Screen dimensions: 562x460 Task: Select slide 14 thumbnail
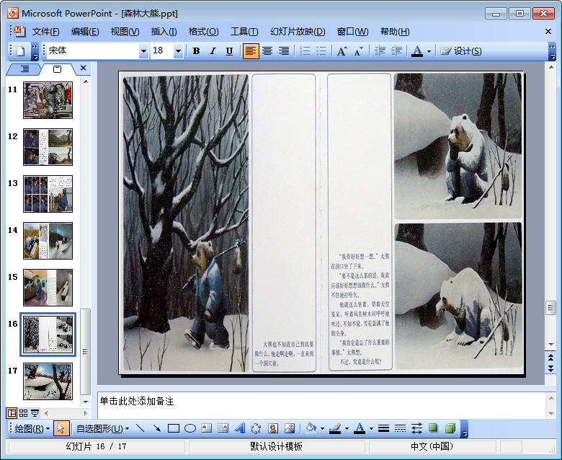(x=48, y=241)
